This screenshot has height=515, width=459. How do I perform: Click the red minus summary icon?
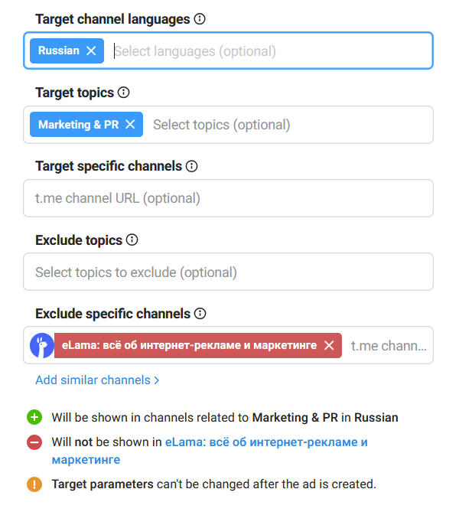pos(34,442)
